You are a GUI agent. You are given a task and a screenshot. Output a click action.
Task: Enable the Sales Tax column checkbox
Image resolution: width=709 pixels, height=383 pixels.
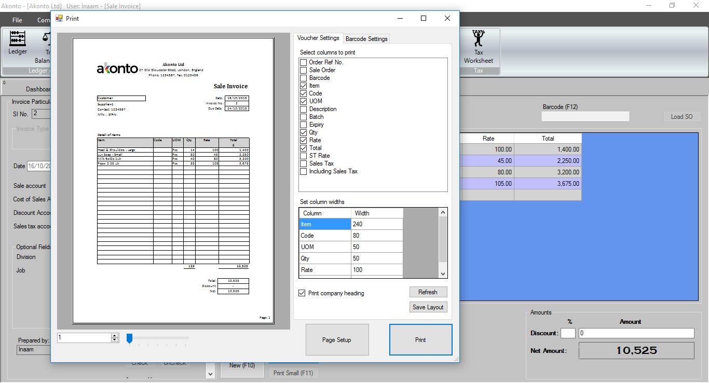[x=303, y=163]
